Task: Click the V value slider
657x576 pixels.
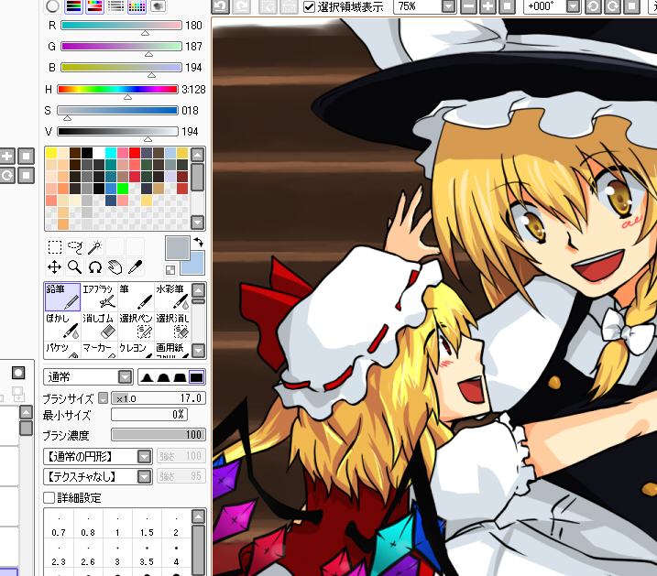Action: point(117,132)
